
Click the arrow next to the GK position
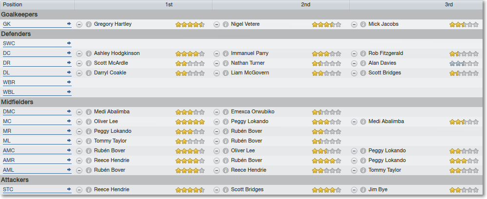tap(69, 23)
